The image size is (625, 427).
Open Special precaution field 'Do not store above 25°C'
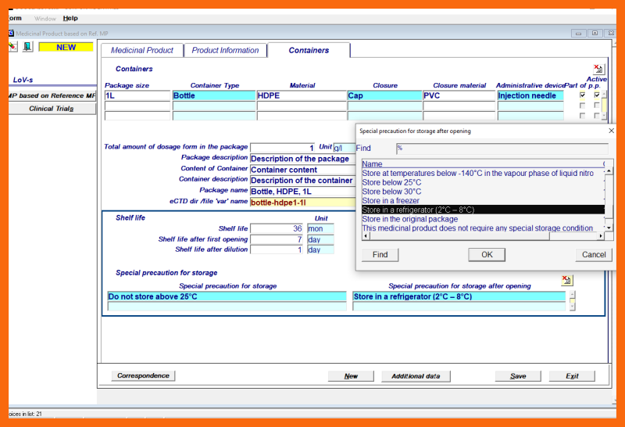tap(227, 296)
